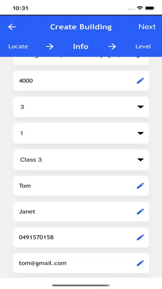The height and width of the screenshot is (289, 162).
Task: Tap pencil icon next to phone number 0491570158
Action: [140, 237]
